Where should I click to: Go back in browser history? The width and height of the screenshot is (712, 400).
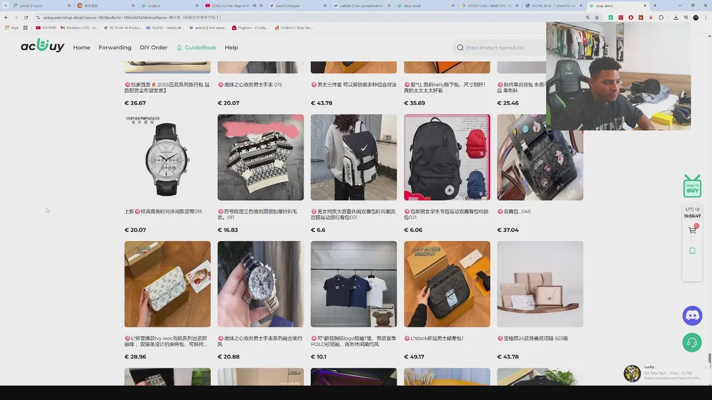[6, 17]
